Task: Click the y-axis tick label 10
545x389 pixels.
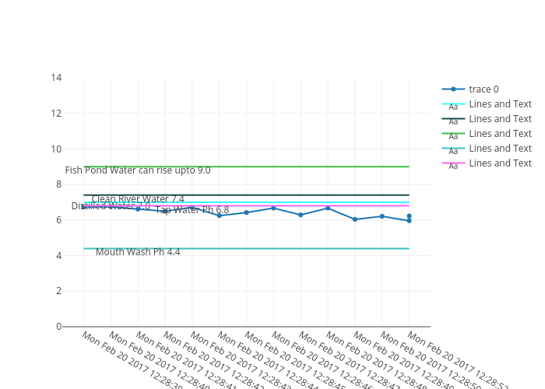Action: [56, 149]
